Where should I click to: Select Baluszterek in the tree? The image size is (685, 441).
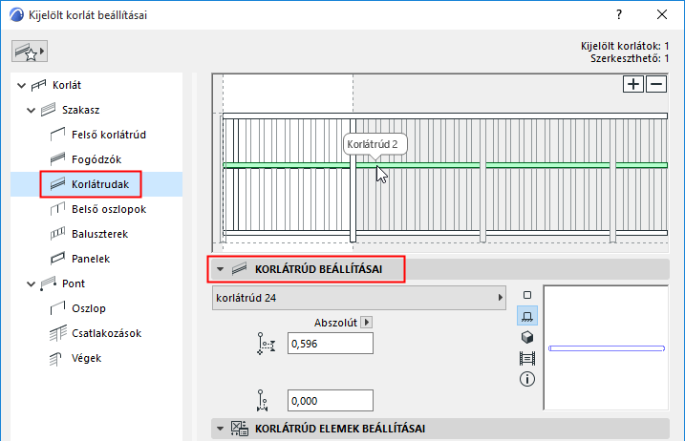point(99,234)
